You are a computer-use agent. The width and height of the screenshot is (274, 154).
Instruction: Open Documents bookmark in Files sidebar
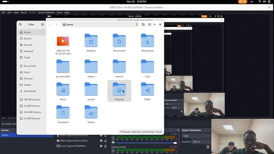click(31, 66)
